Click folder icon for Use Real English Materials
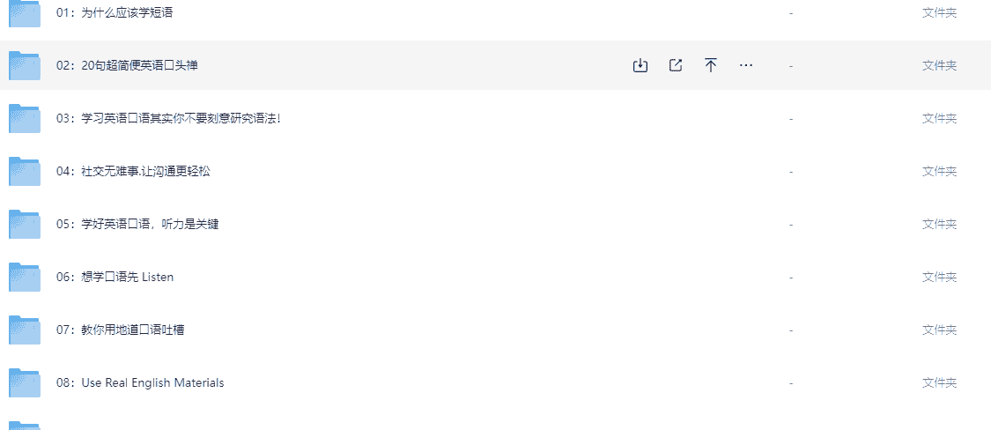The width and height of the screenshot is (991, 430). [x=25, y=382]
